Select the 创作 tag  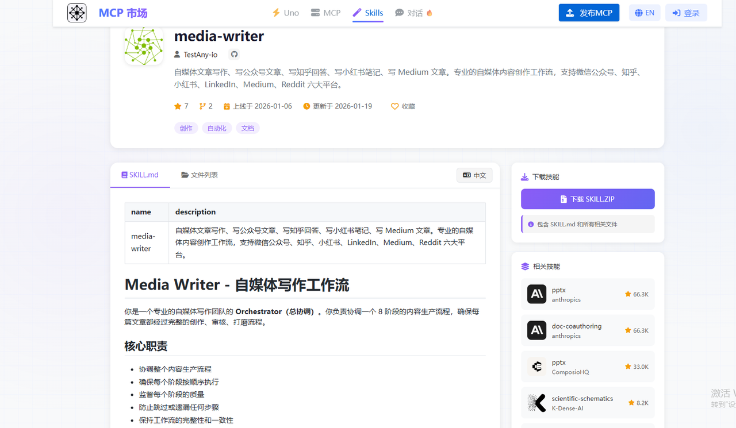click(186, 128)
